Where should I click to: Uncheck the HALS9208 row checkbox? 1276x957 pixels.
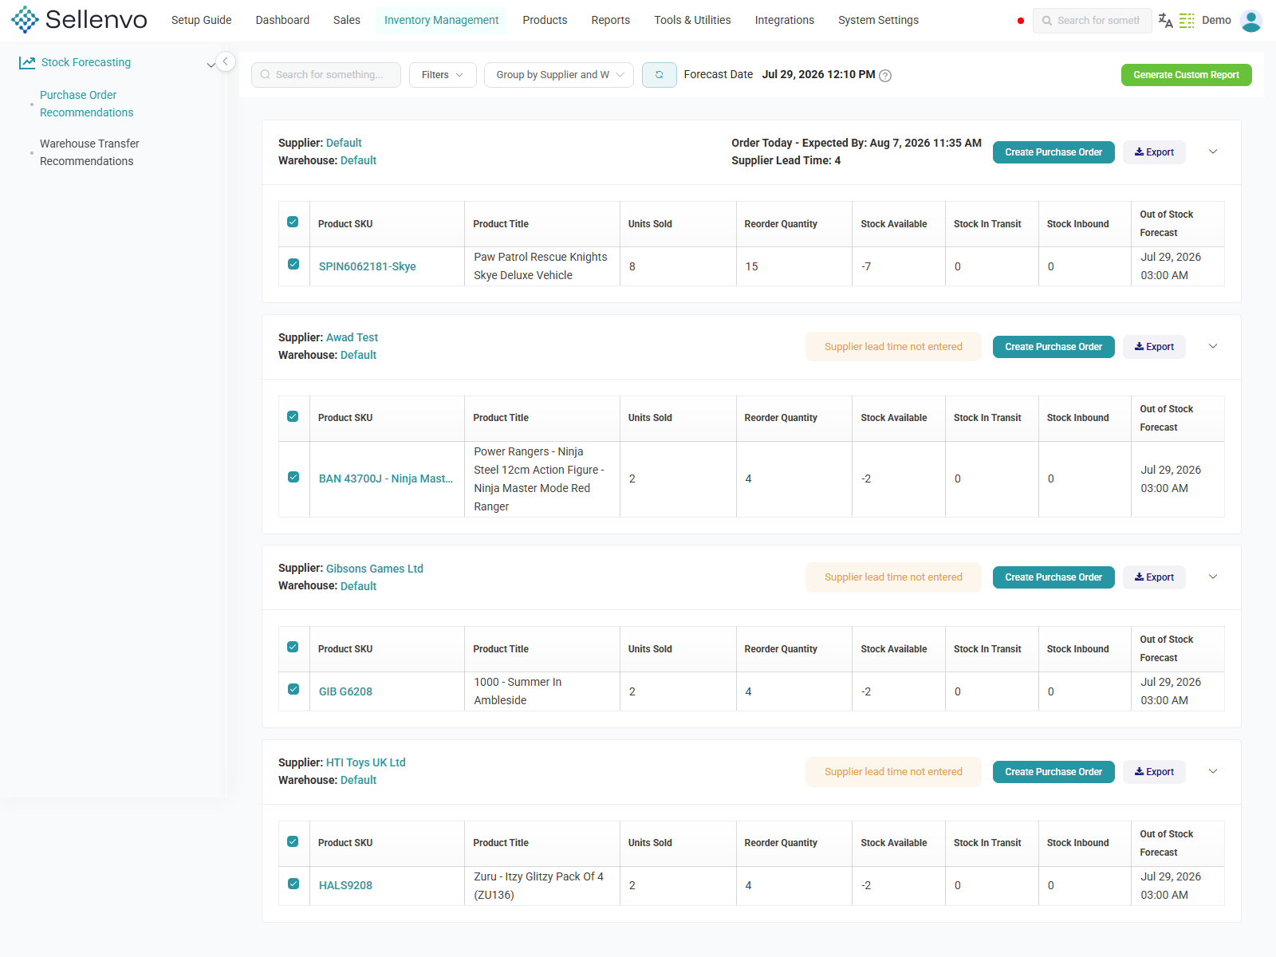(293, 884)
